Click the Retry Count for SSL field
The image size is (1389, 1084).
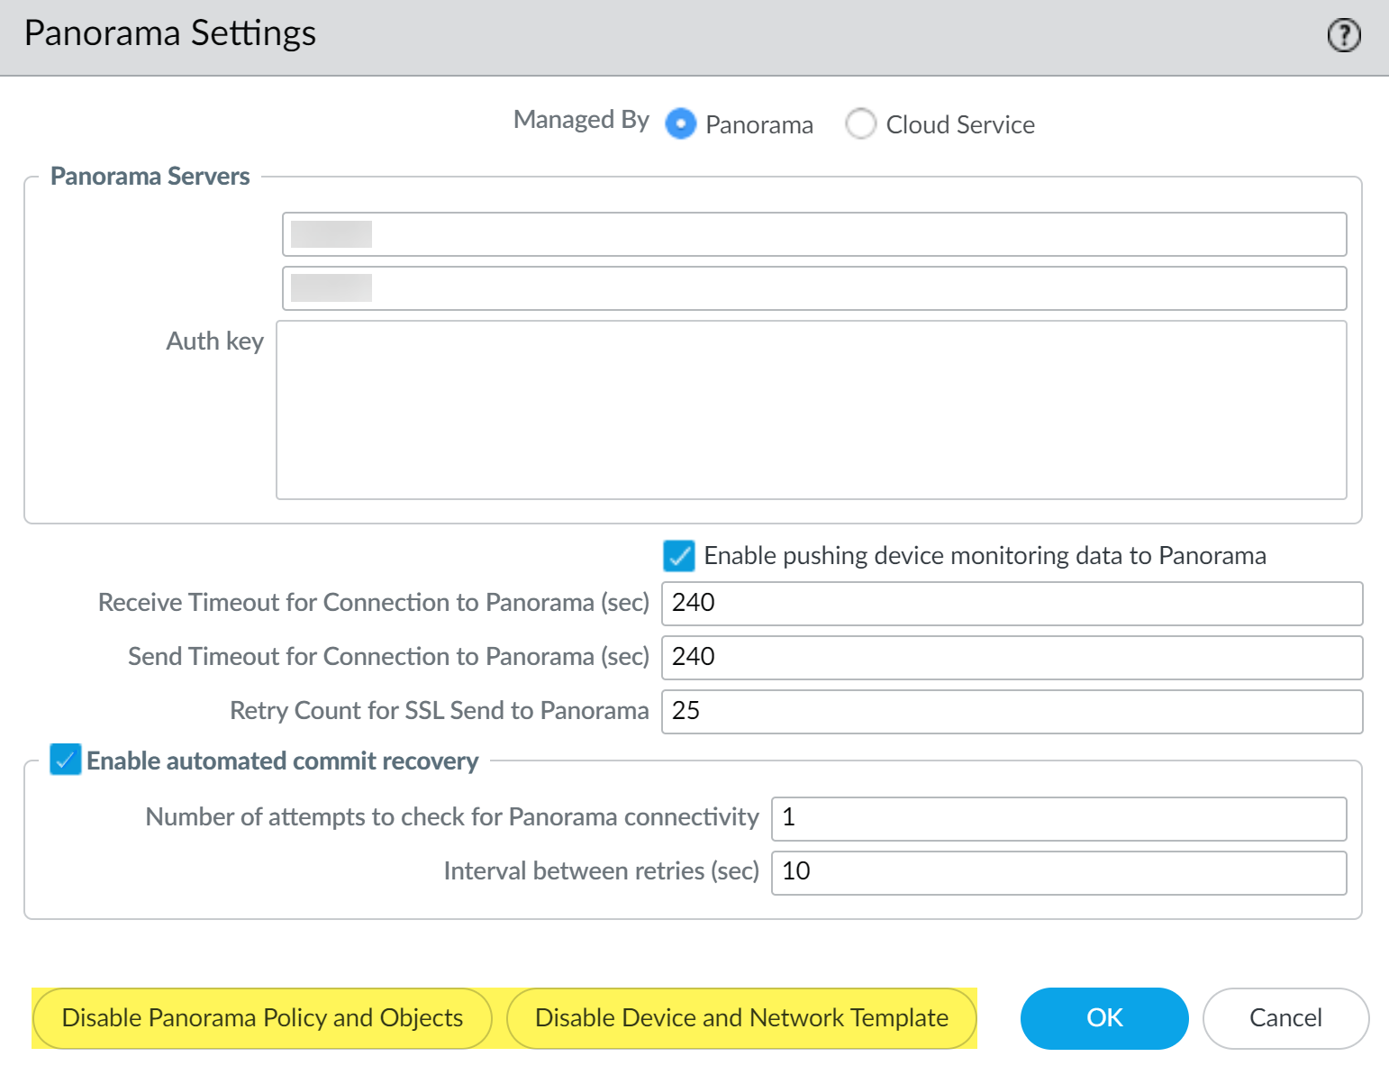point(1011,711)
